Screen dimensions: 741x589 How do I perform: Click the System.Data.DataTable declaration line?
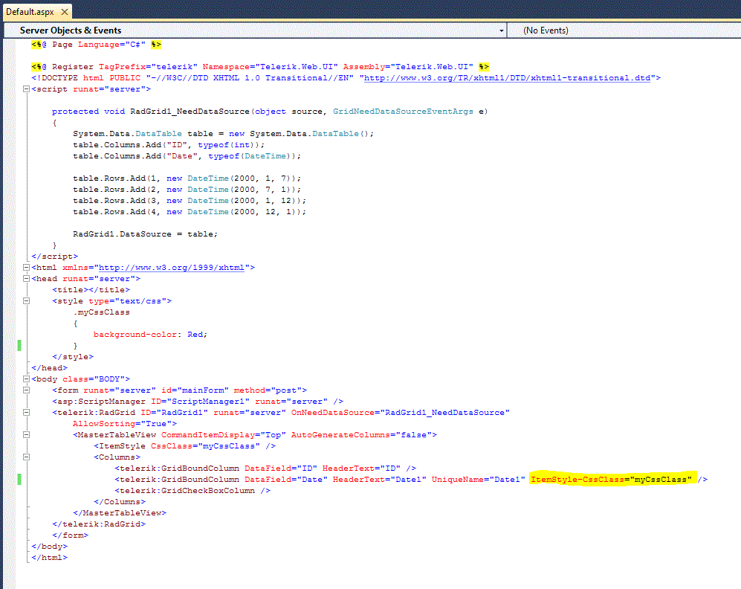tap(223, 134)
